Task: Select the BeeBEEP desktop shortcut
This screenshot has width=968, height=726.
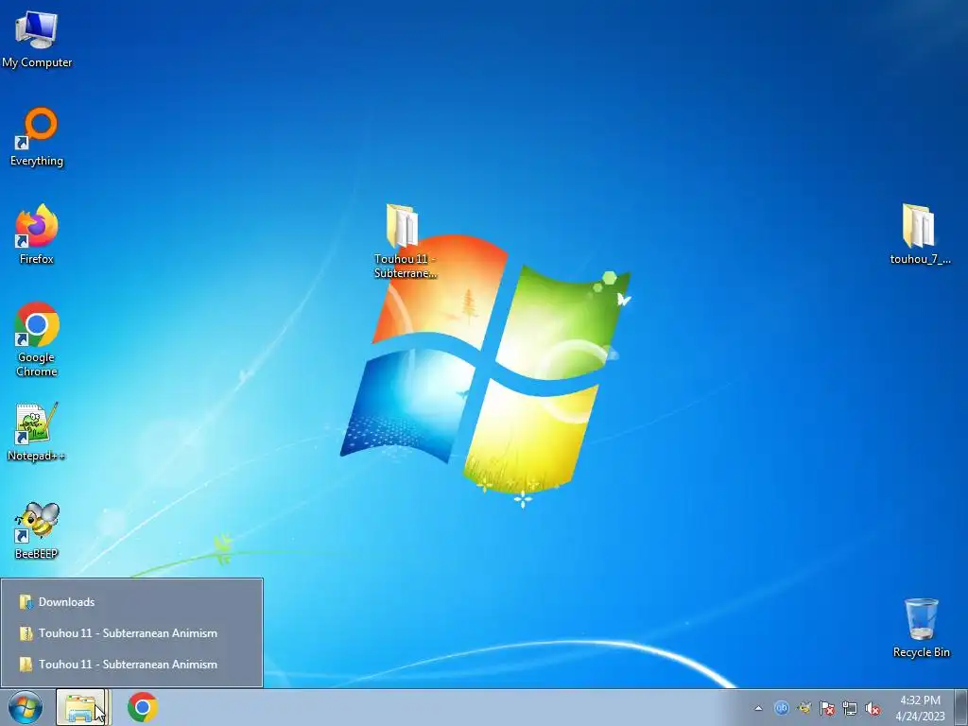Action: (x=37, y=531)
